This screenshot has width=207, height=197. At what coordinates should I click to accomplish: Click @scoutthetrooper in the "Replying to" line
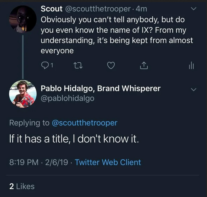(84, 123)
